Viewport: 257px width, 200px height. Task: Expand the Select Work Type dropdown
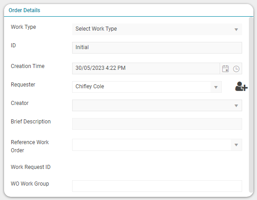click(157, 29)
